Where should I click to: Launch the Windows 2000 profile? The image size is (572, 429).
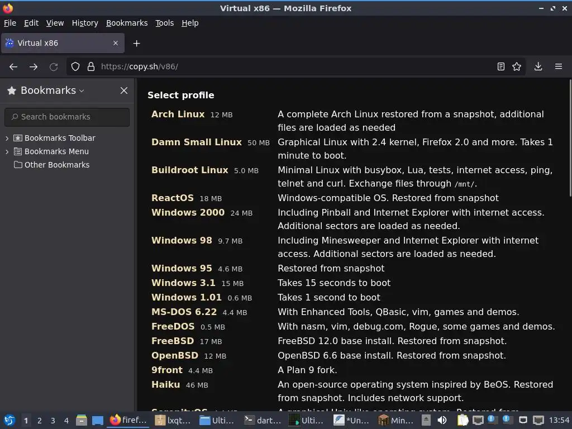188,213
